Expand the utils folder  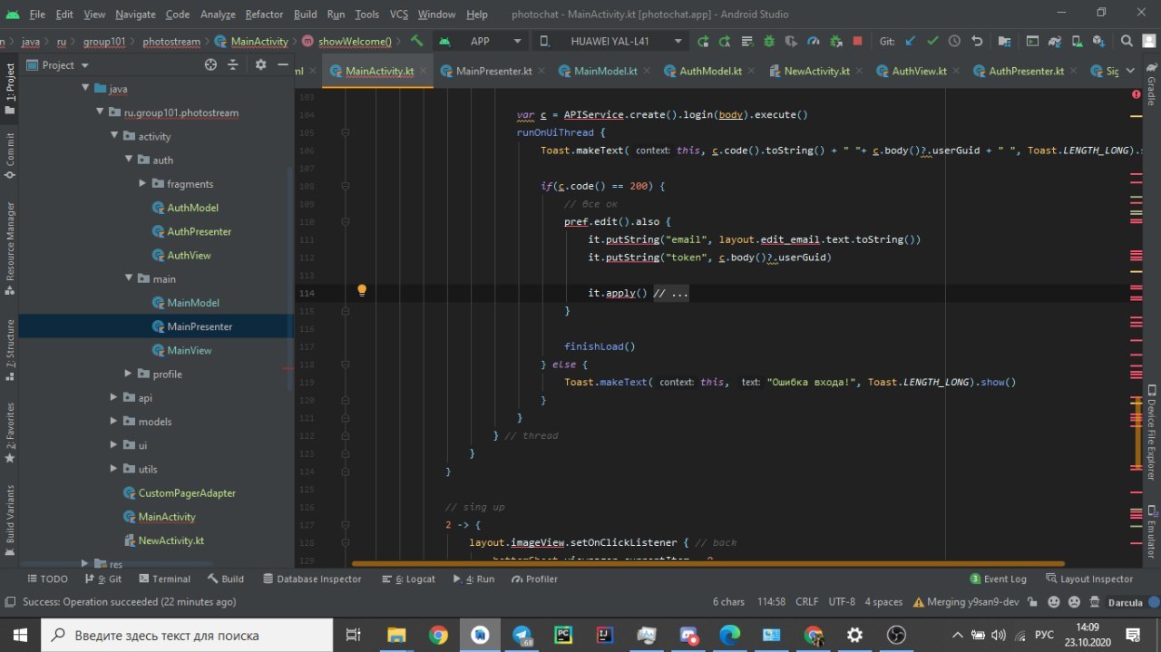pyautogui.click(x=114, y=469)
